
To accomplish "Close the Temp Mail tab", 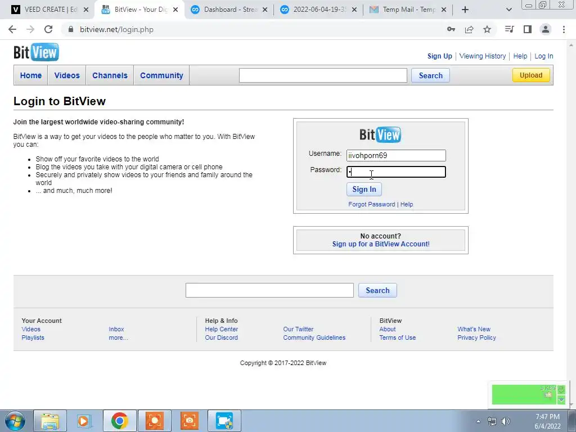I will 444,10.
